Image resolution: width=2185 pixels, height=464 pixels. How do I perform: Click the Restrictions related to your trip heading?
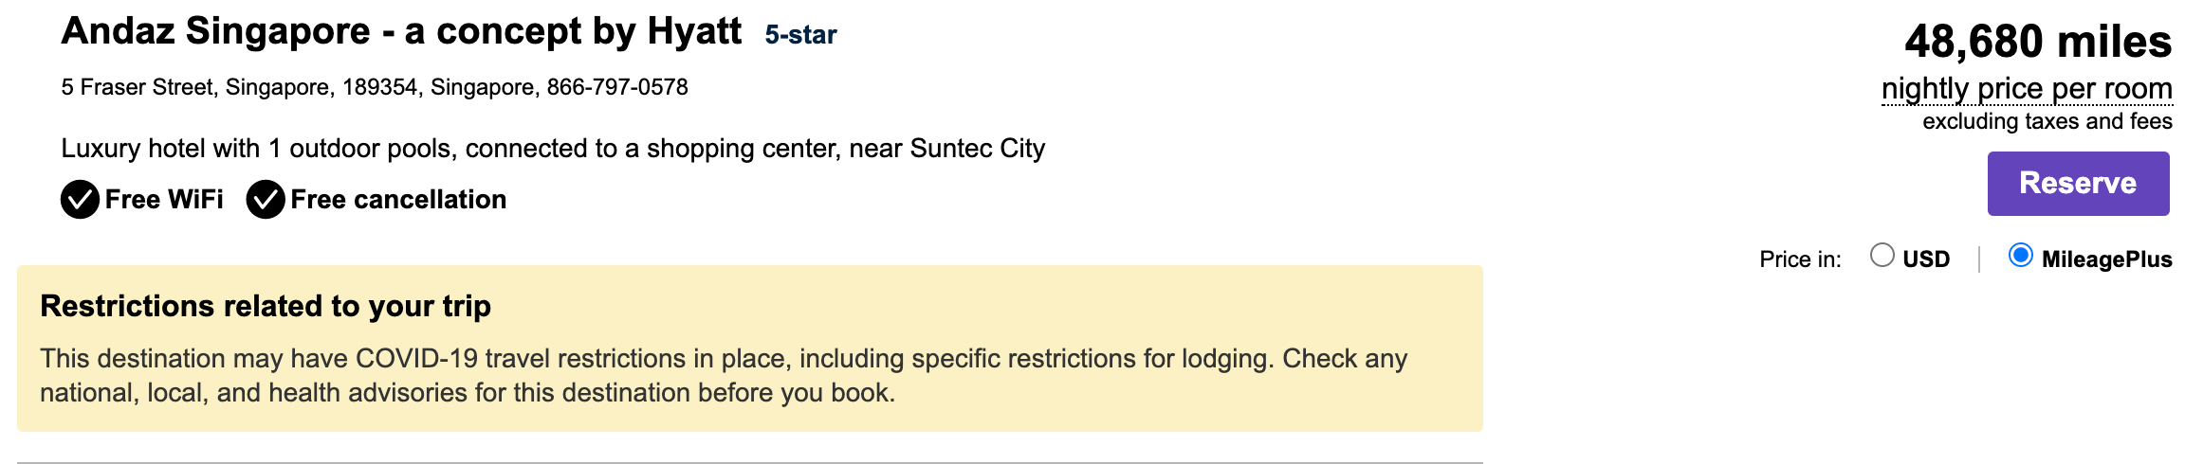[266, 307]
